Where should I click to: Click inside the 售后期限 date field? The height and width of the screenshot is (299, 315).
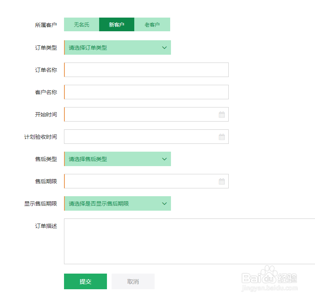(x=141, y=181)
